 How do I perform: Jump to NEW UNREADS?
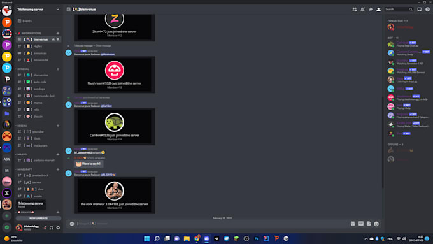click(38, 219)
